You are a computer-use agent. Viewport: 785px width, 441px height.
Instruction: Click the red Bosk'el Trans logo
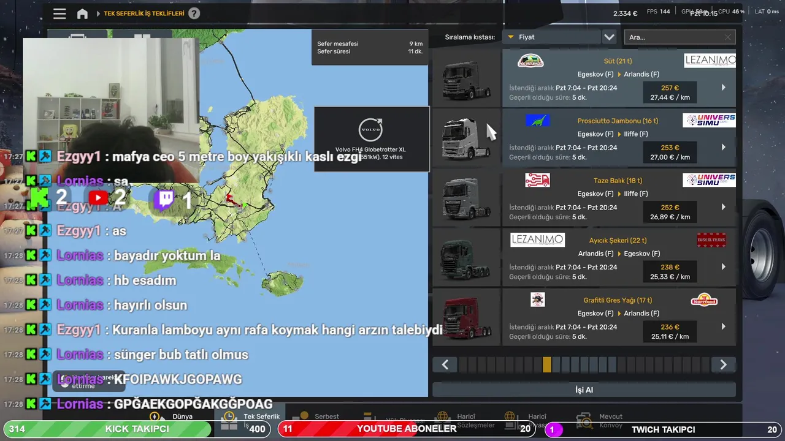(711, 240)
